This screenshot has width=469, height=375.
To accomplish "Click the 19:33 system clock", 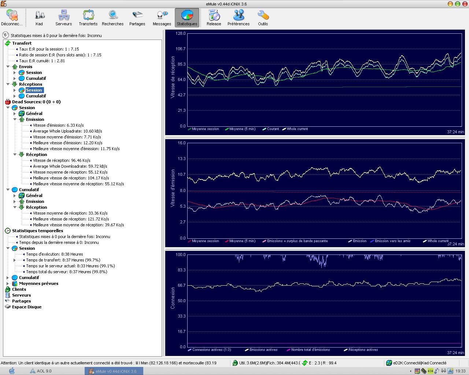I will pos(461,371).
